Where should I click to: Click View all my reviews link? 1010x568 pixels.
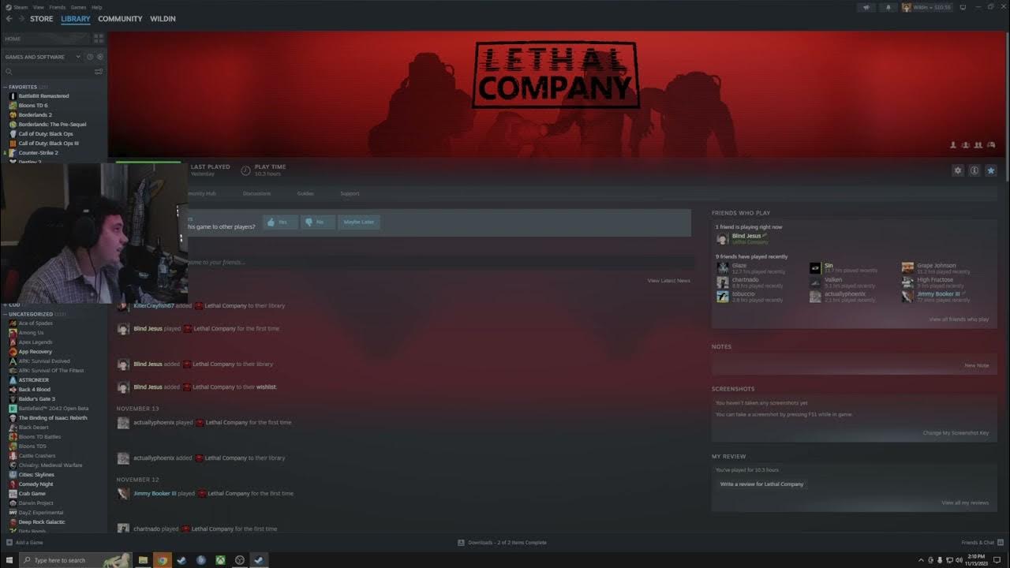pos(965,503)
